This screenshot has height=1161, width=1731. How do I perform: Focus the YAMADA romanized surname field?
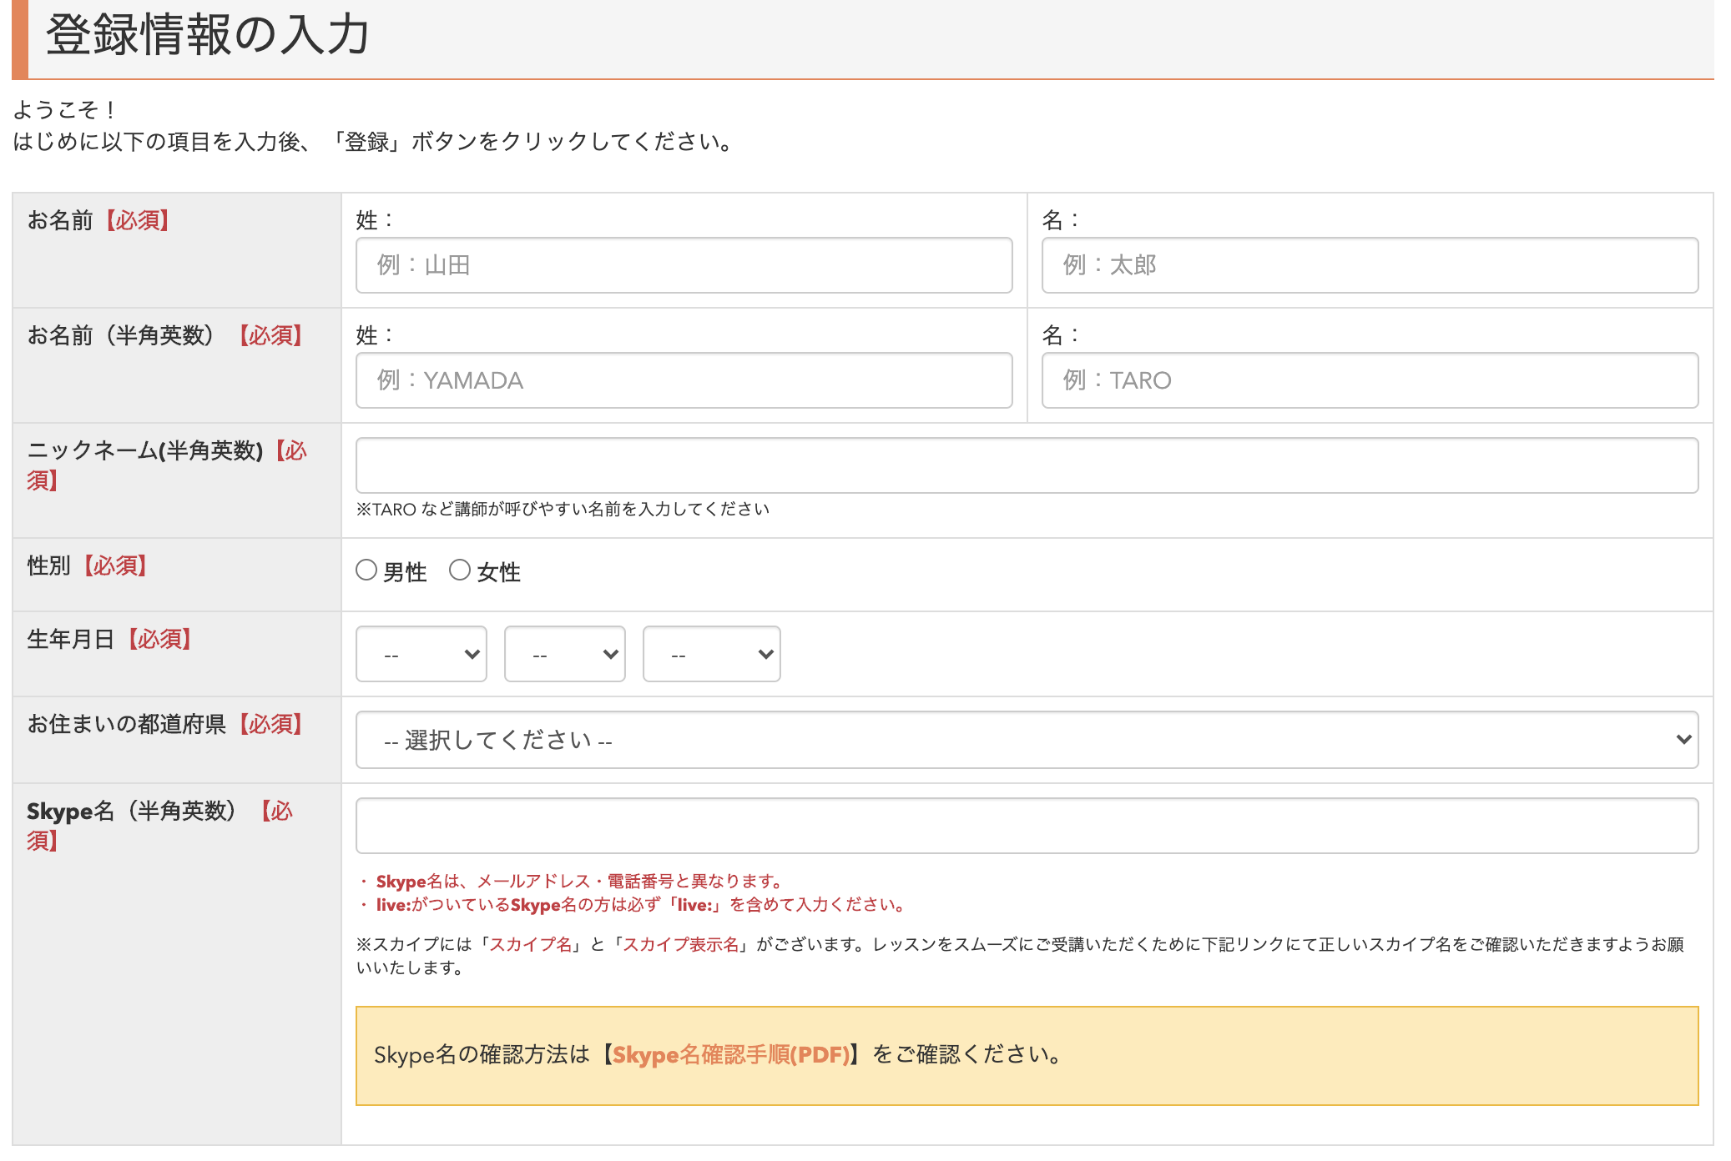pos(684,380)
